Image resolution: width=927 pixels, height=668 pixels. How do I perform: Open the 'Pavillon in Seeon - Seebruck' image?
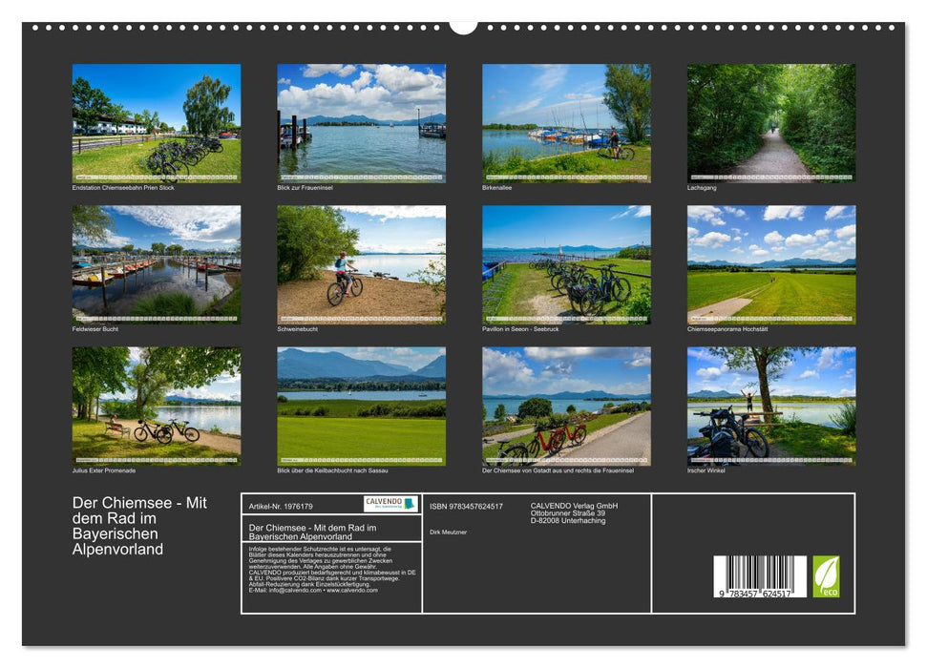(566, 265)
